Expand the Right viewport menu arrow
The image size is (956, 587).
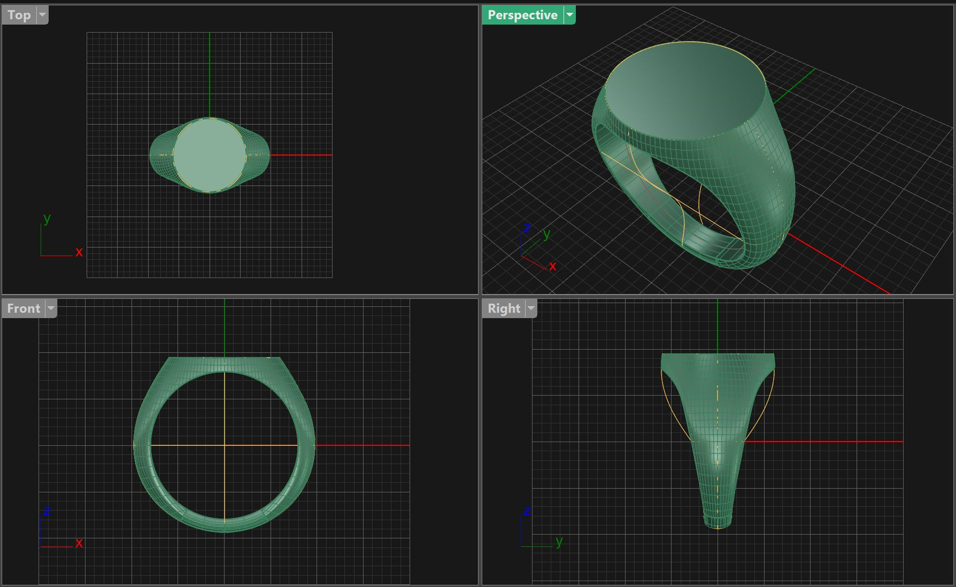(x=531, y=308)
